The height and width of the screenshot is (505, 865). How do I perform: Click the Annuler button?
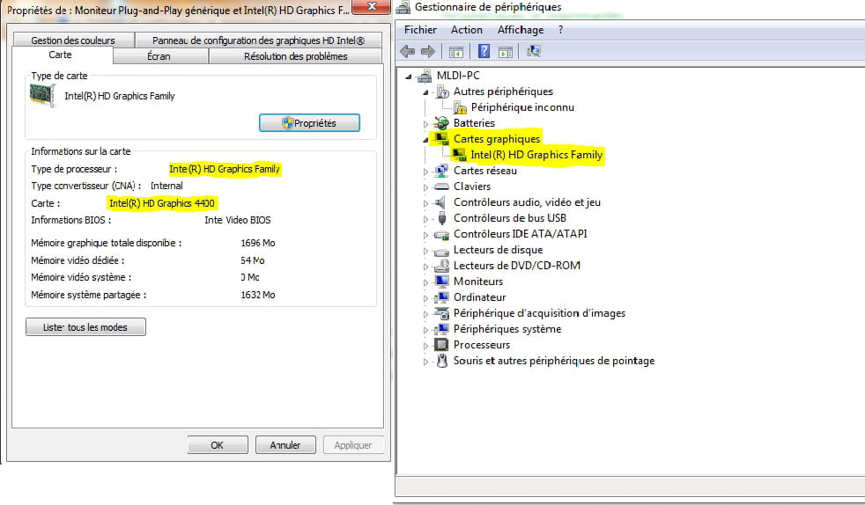285,445
